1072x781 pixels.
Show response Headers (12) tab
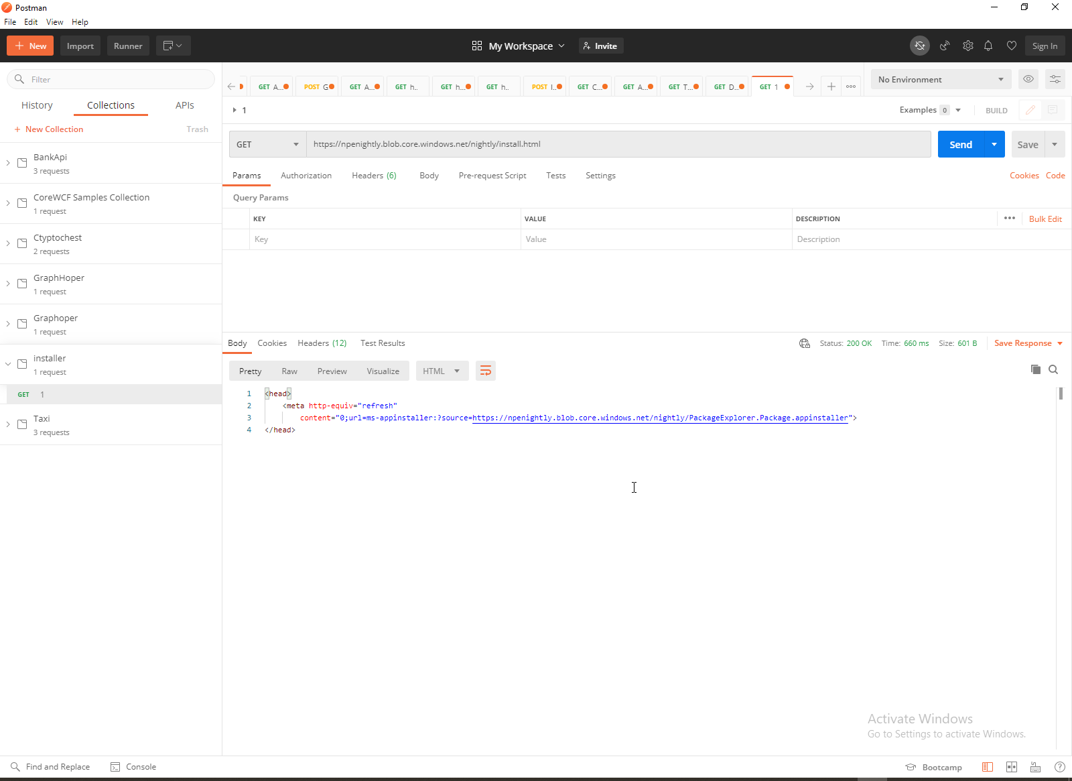coord(322,343)
